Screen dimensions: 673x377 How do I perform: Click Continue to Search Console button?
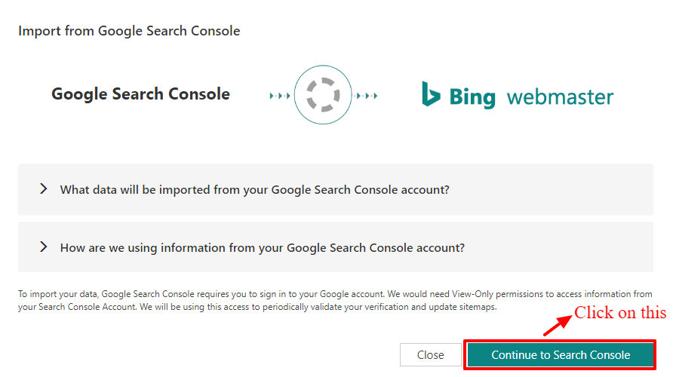click(x=560, y=354)
